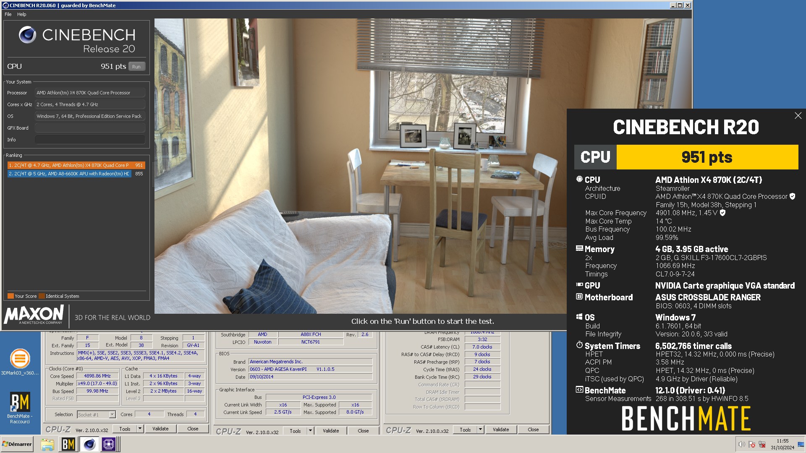The image size is (806, 453).
Task: Click the language bar icon in tray
Action: tap(801, 444)
